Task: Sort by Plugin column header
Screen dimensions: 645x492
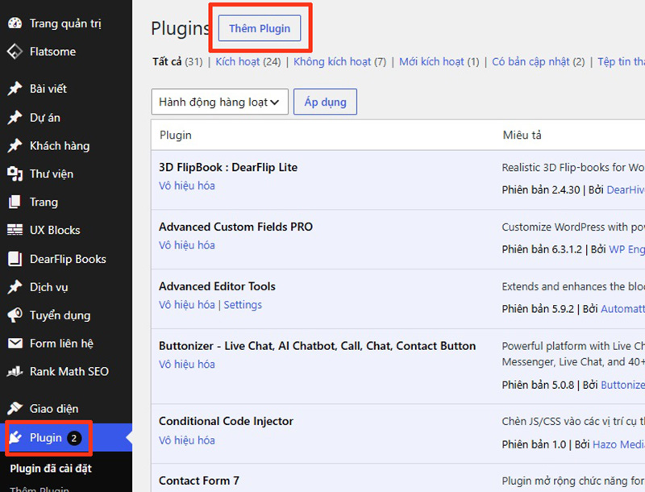Action: pyautogui.click(x=176, y=136)
